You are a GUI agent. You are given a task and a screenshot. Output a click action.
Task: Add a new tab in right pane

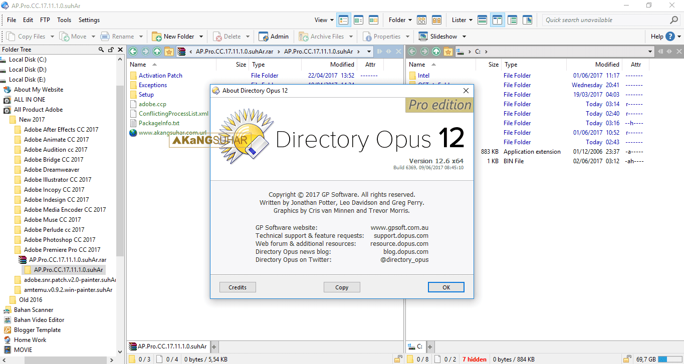click(429, 346)
